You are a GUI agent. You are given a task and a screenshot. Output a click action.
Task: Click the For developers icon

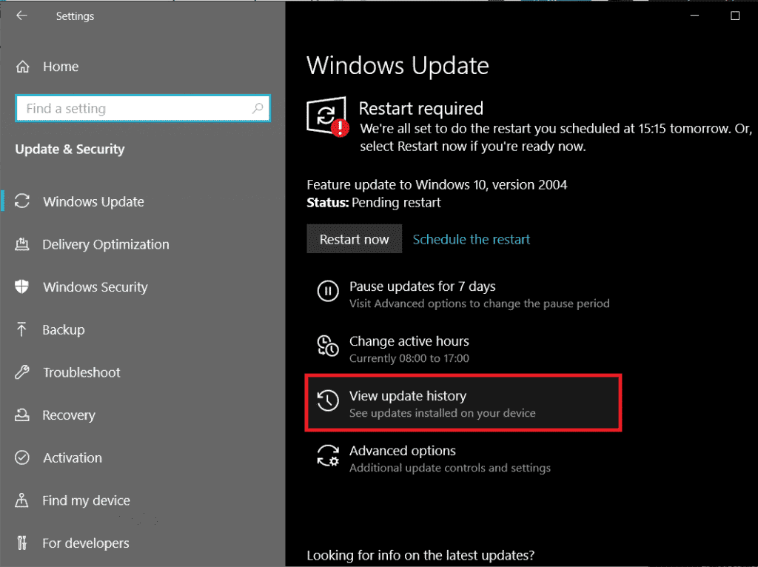pos(23,543)
